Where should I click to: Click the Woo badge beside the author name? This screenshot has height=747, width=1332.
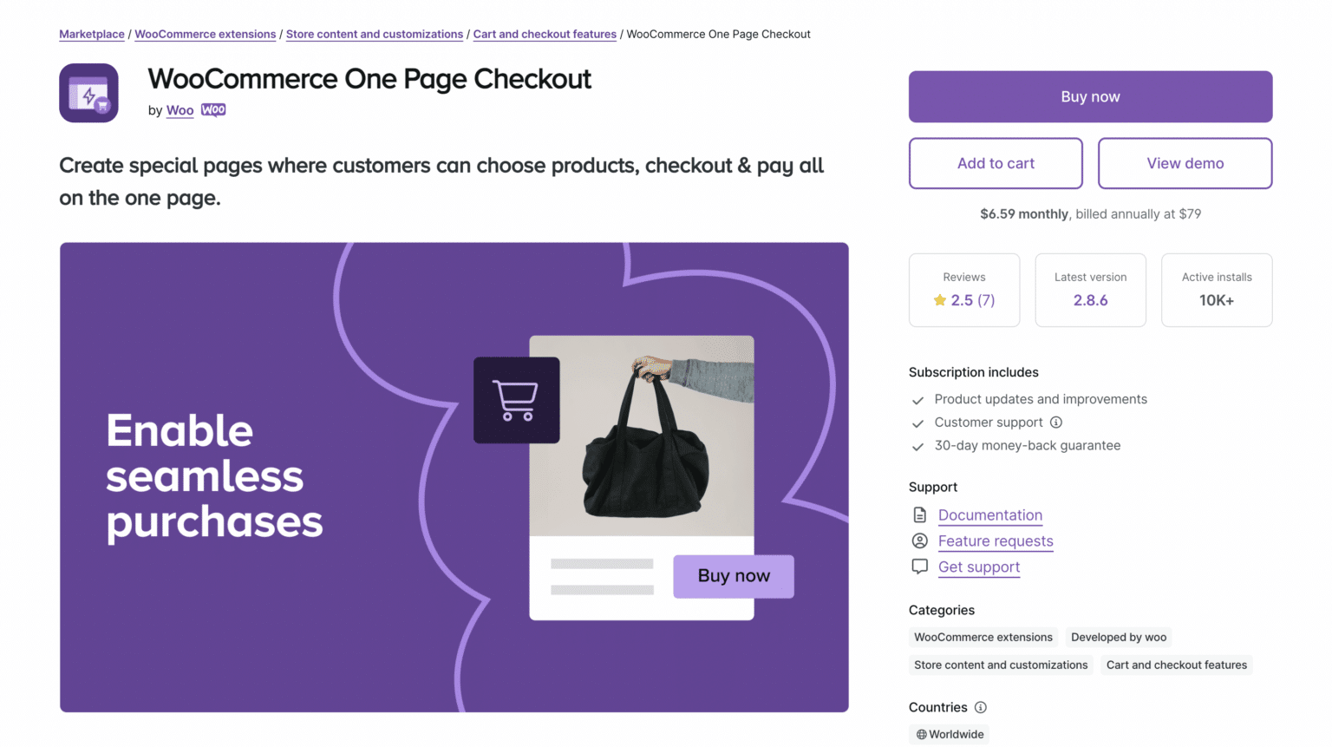tap(213, 109)
